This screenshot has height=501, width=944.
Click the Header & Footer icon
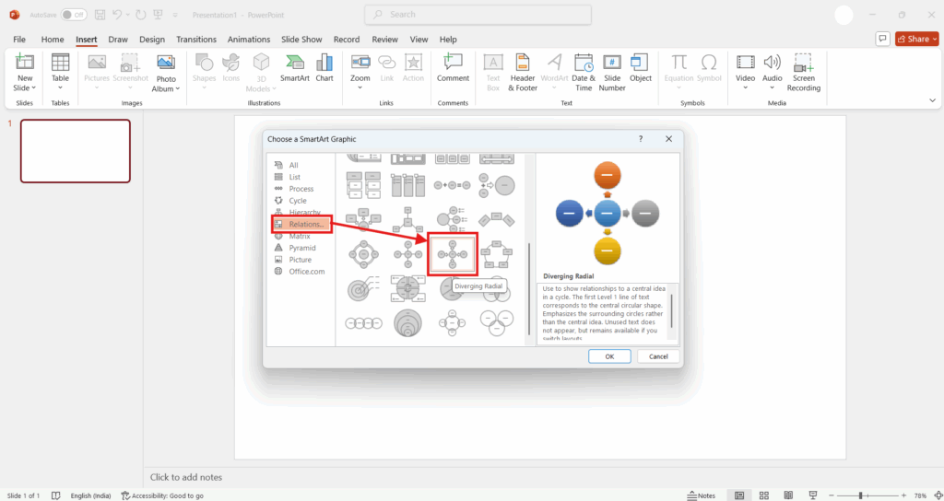point(525,72)
